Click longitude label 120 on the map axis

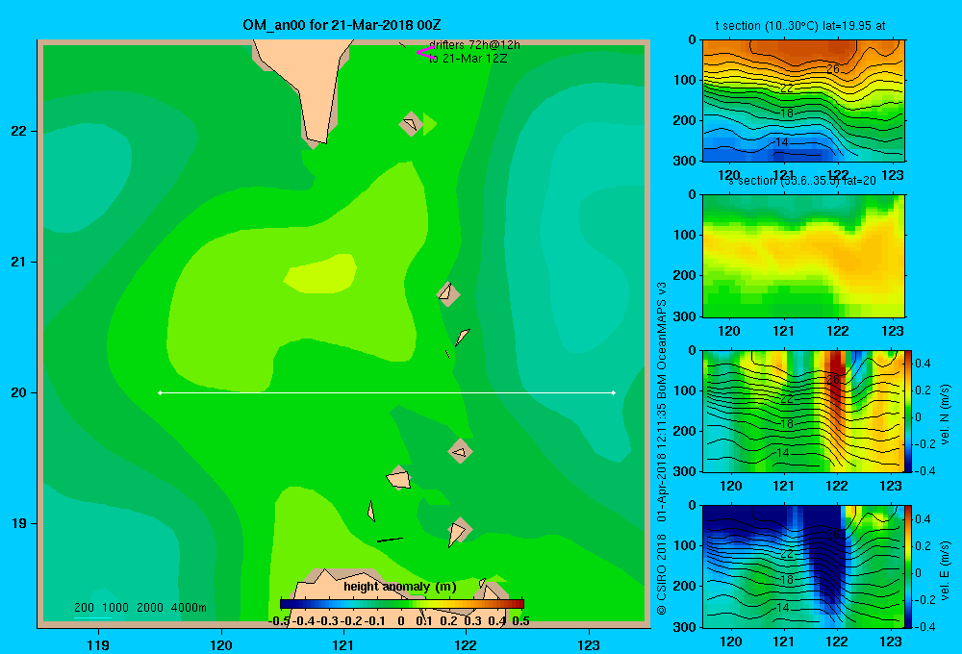221,644
